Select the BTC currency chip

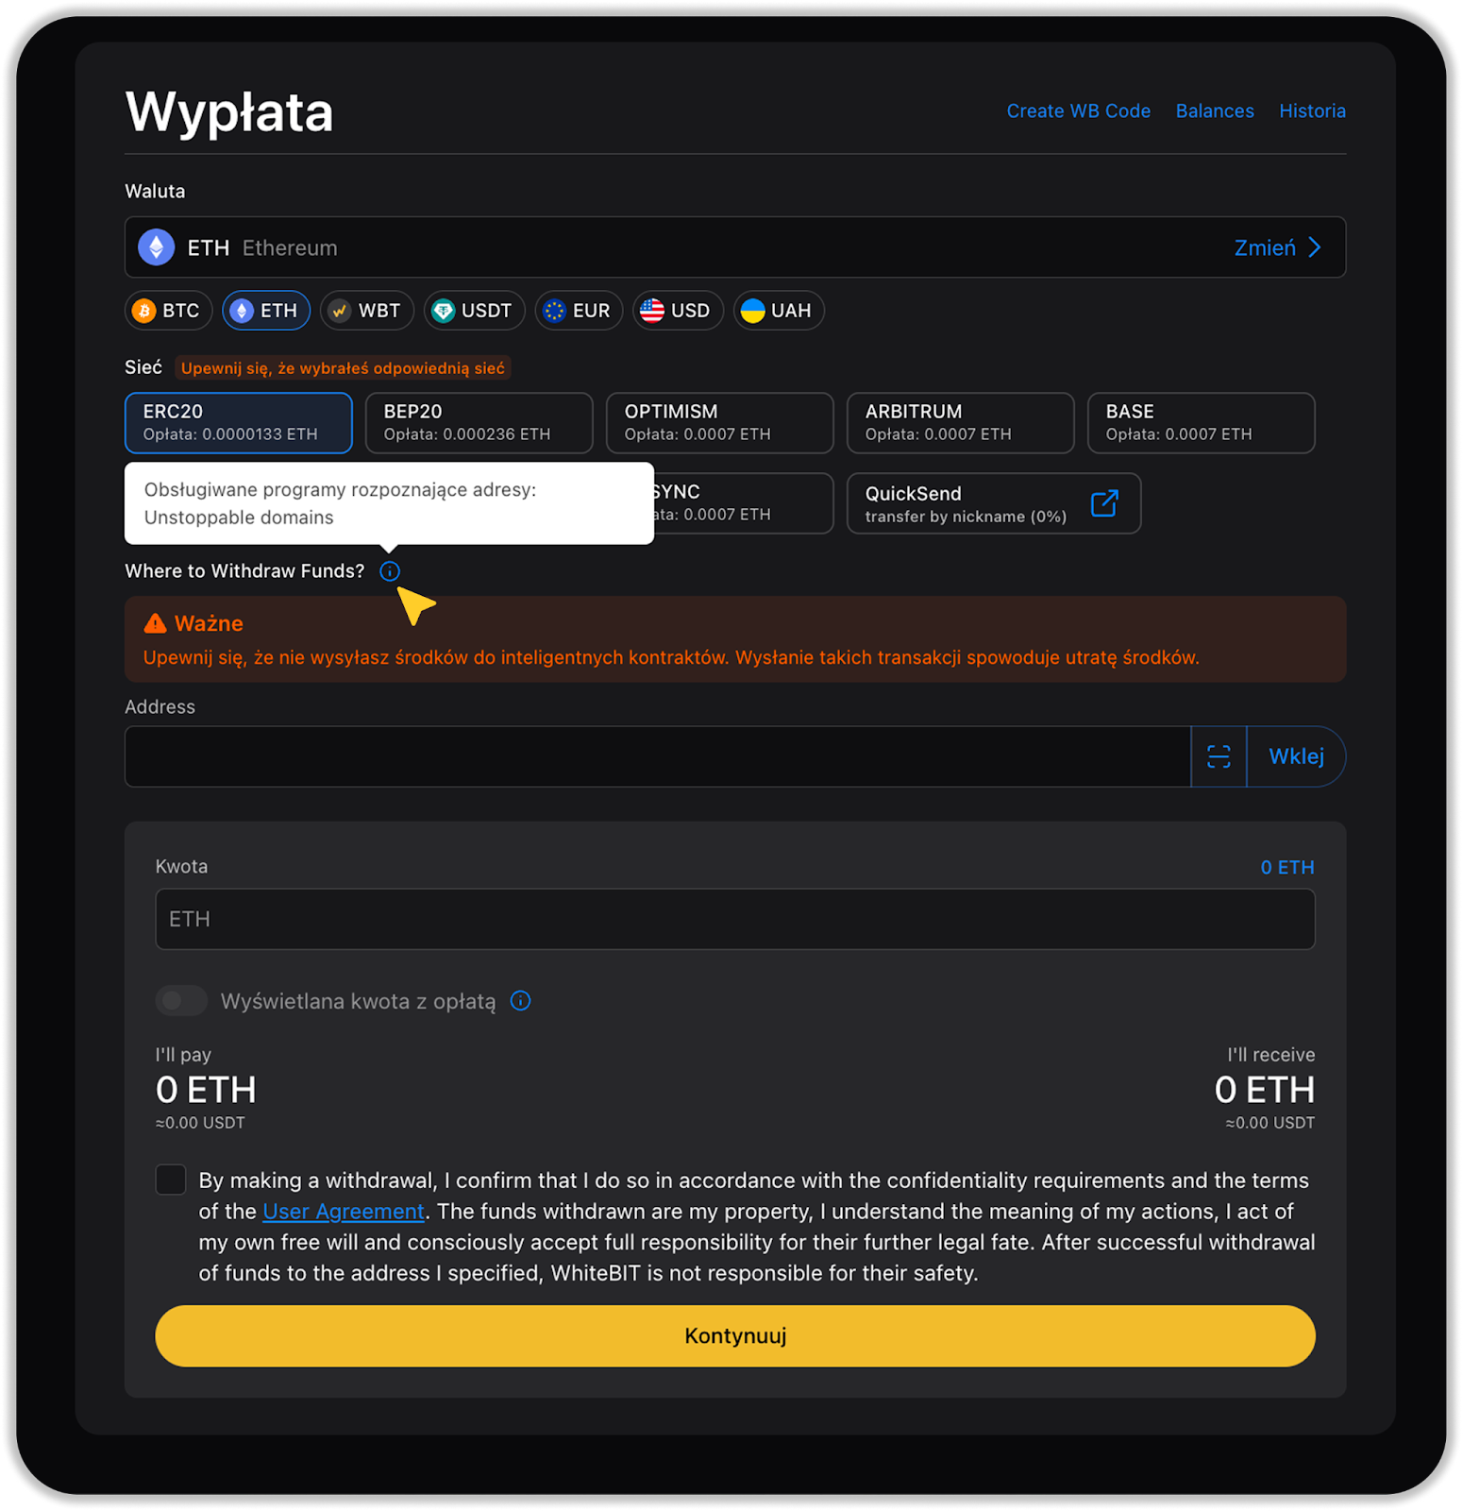click(x=168, y=311)
